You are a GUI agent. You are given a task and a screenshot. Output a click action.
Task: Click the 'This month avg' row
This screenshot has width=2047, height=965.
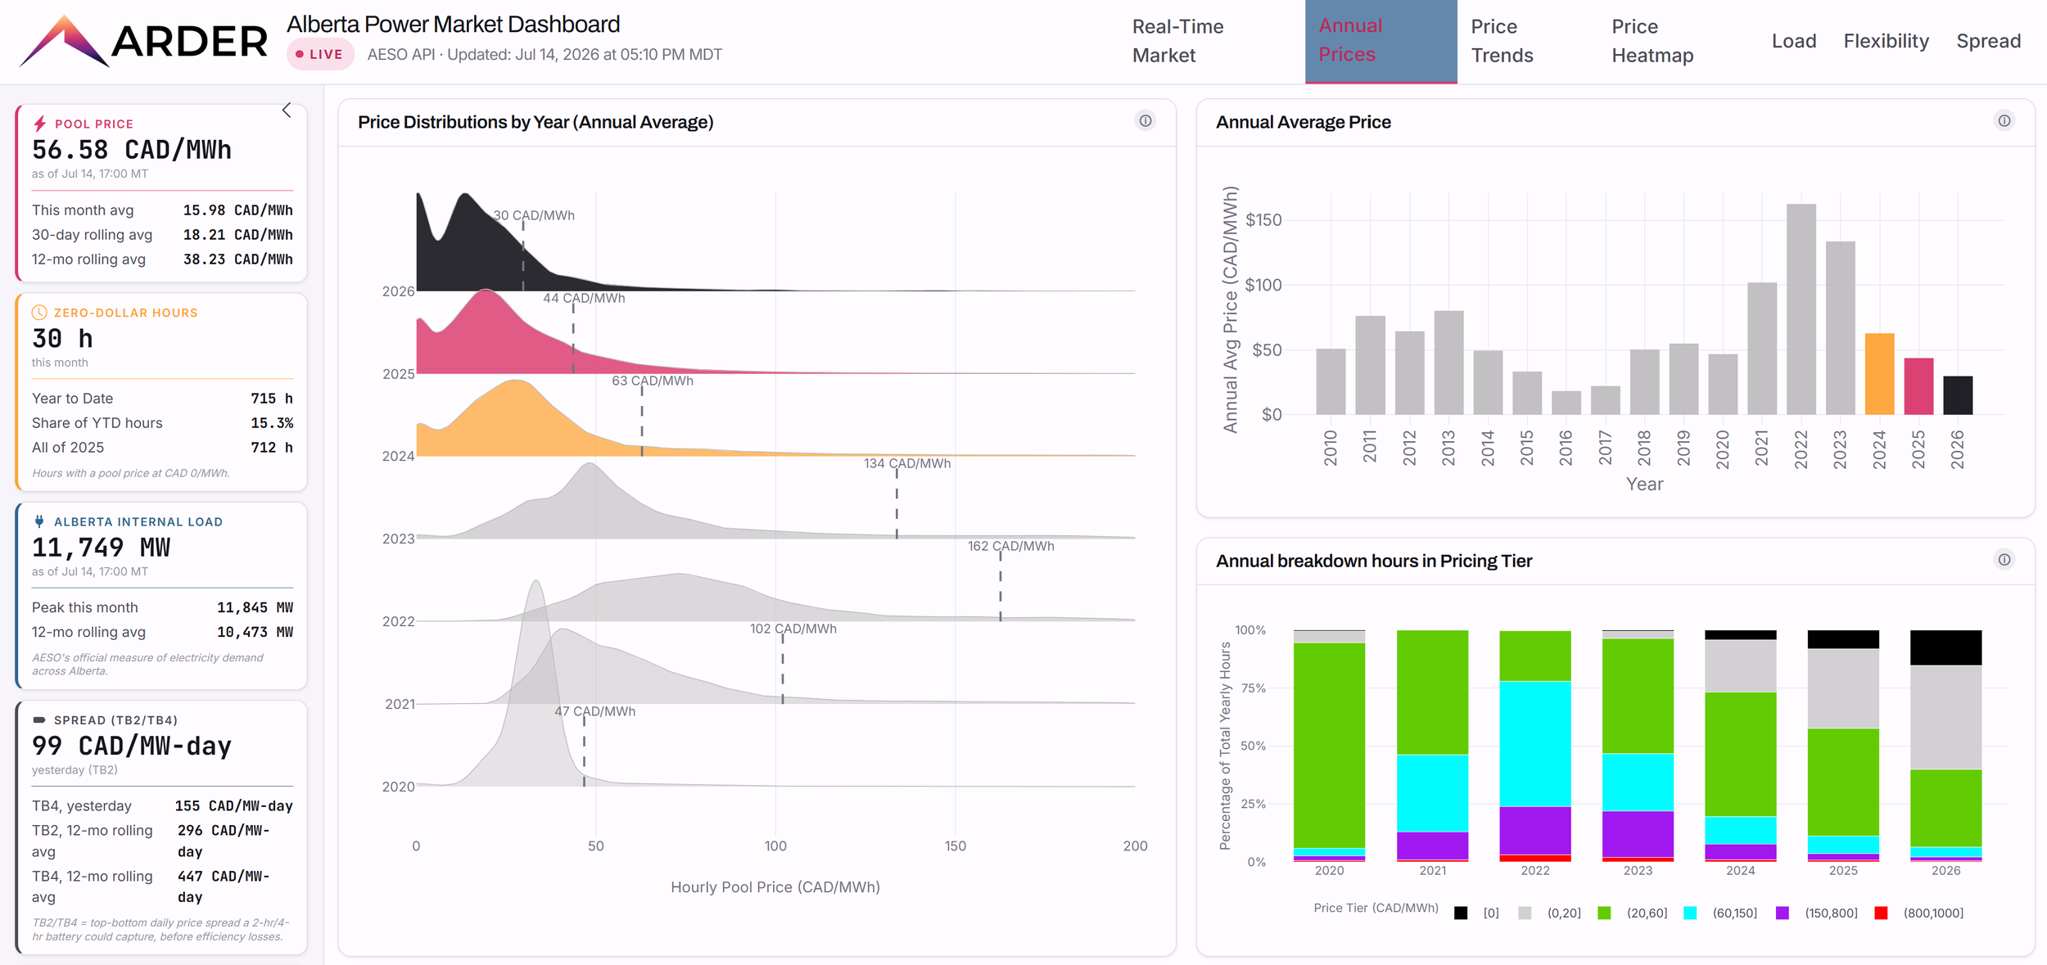coord(162,210)
